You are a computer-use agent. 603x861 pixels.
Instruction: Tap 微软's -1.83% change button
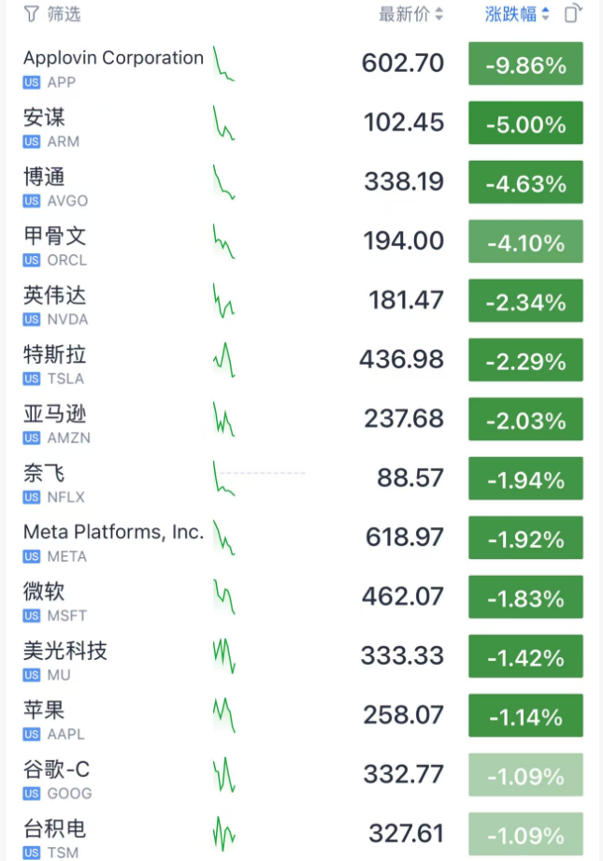click(x=525, y=598)
